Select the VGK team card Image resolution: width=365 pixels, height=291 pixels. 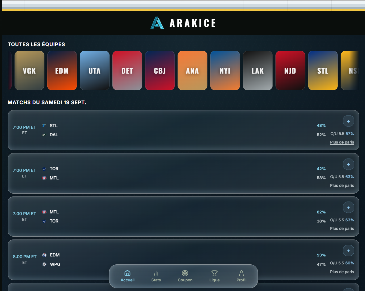coord(29,70)
